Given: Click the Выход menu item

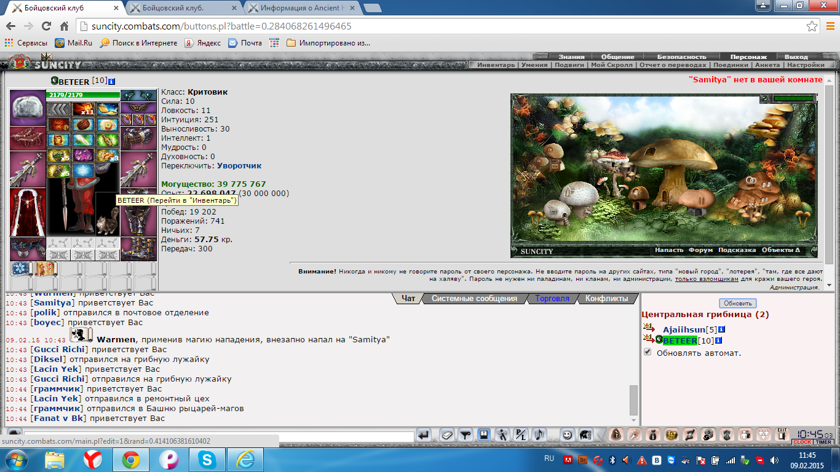Looking at the screenshot, I should (796, 57).
